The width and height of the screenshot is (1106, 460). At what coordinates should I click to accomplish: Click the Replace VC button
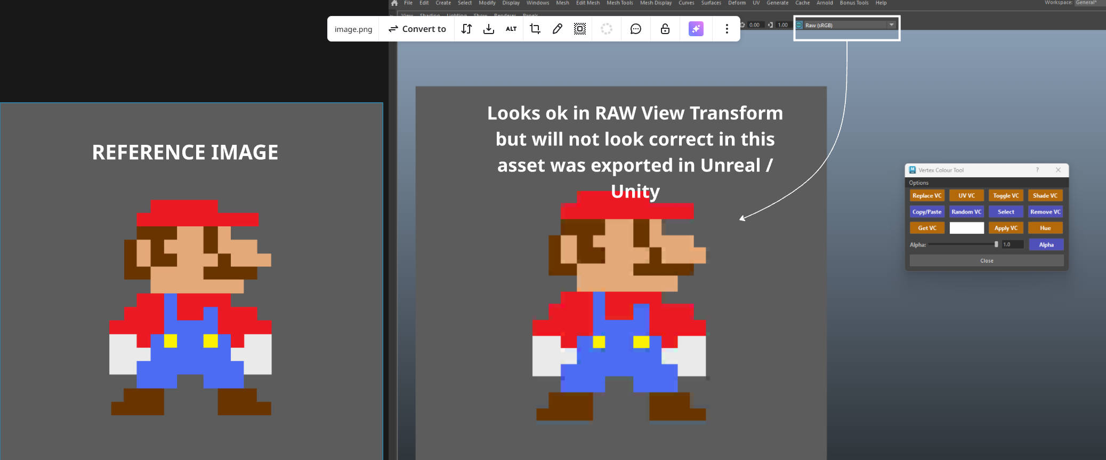click(927, 196)
